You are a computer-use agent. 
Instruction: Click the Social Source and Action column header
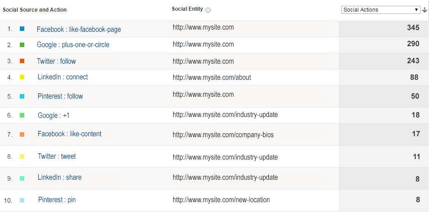pos(35,10)
